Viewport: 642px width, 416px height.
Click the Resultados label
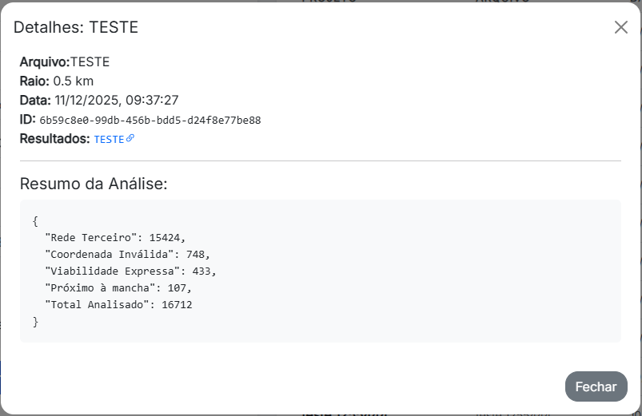pos(54,139)
